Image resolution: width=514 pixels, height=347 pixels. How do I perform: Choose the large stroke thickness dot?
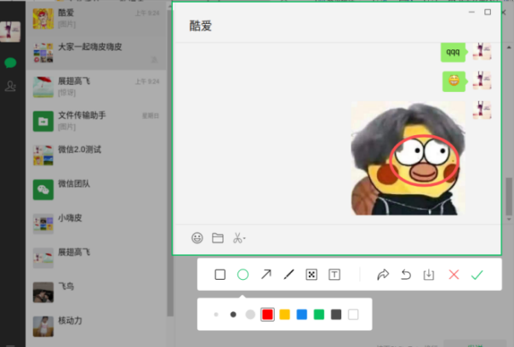coord(250,315)
